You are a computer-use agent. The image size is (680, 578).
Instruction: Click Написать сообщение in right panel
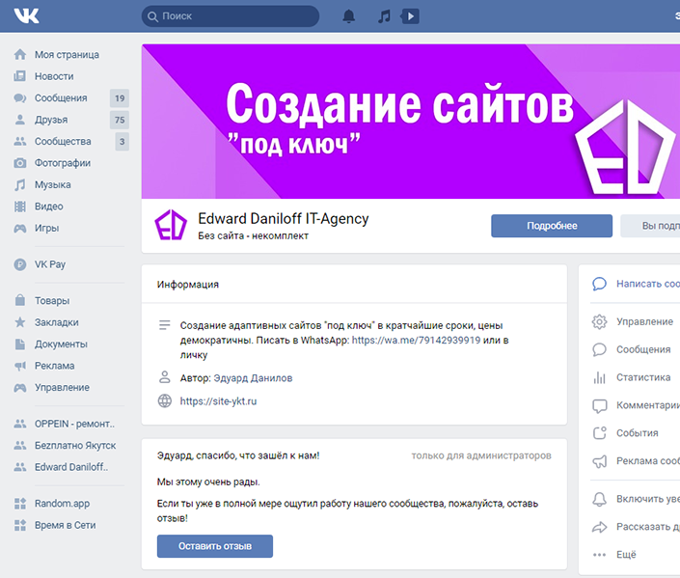tap(648, 284)
